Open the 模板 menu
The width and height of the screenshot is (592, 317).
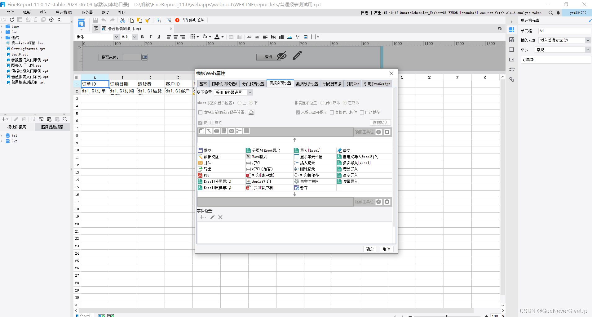[x=27, y=12]
